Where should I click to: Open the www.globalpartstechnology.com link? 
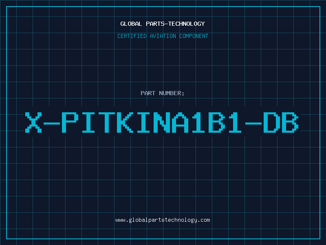coord(163,220)
